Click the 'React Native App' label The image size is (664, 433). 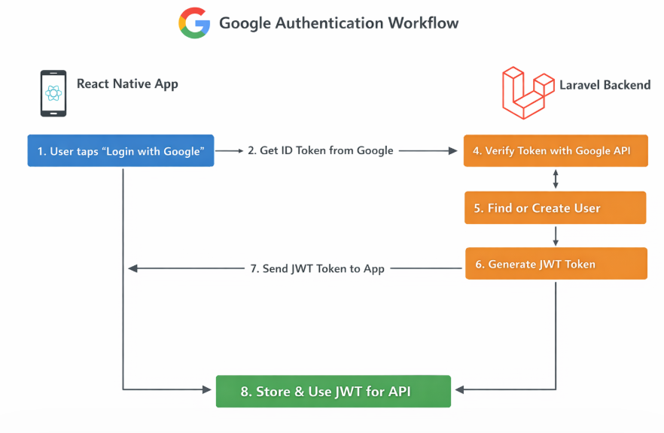coord(127,84)
